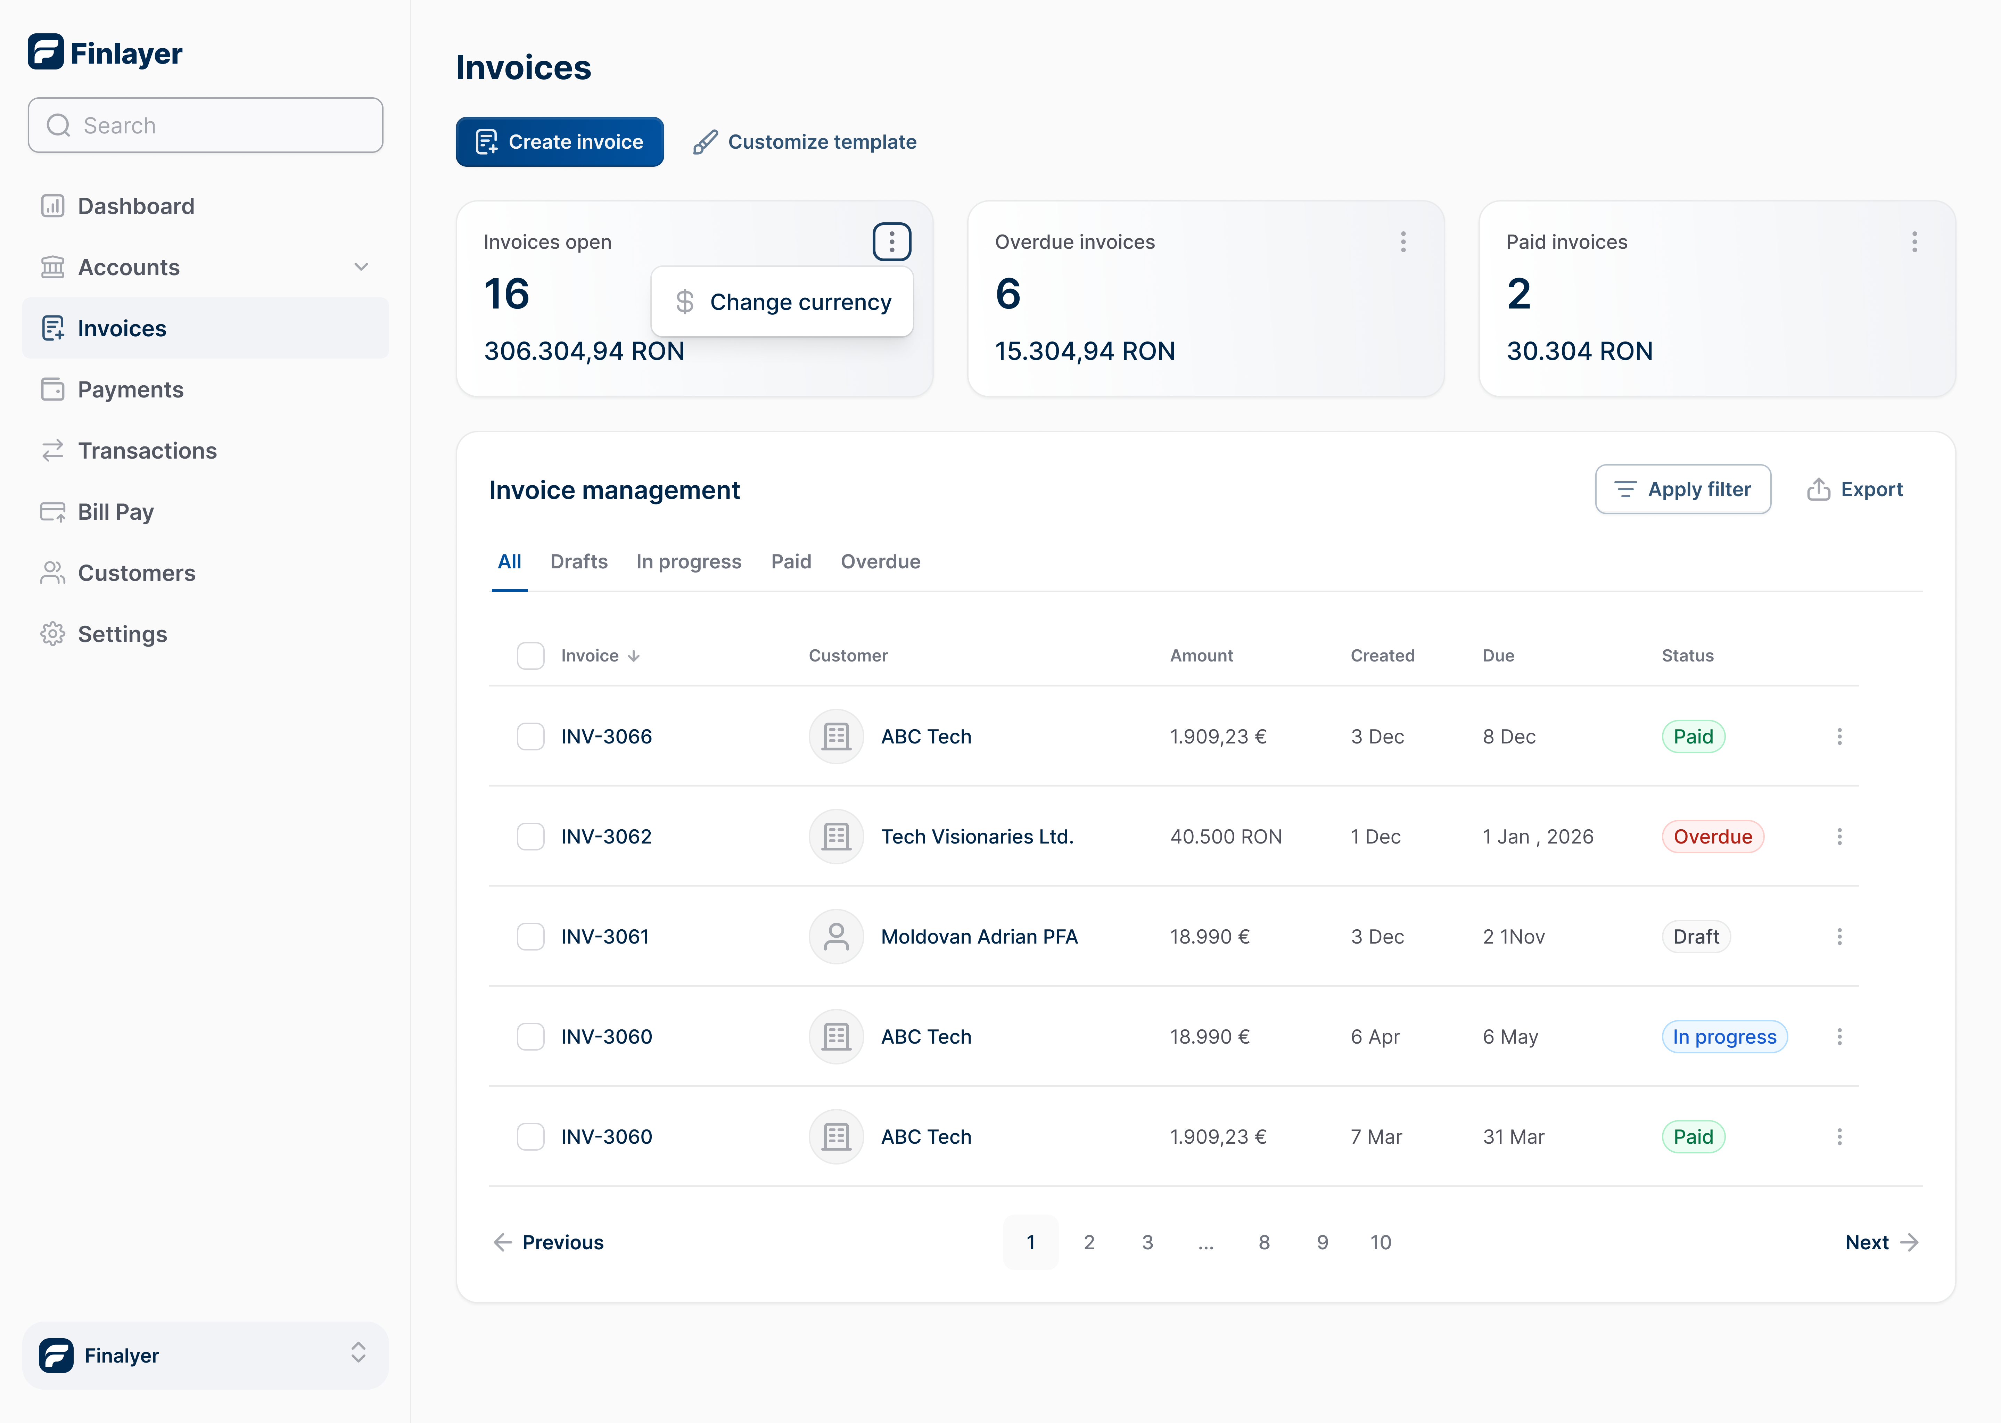Select the Customers icon in the sidebar
This screenshot has height=1423, width=2001.
coord(52,572)
